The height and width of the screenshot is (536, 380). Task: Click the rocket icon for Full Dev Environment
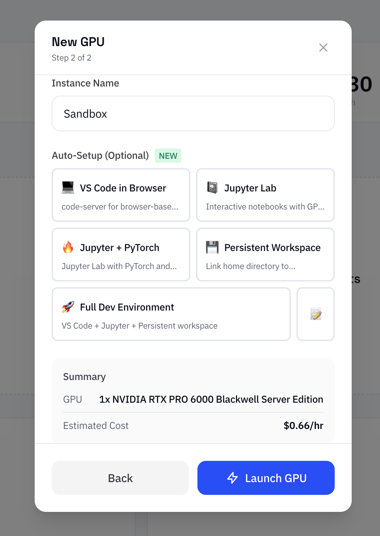coord(68,307)
